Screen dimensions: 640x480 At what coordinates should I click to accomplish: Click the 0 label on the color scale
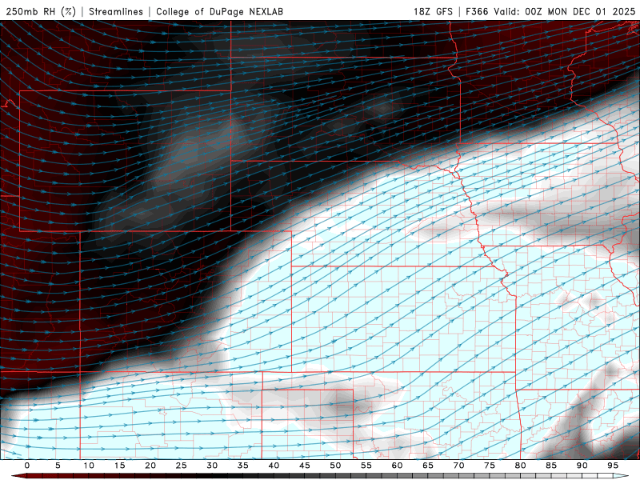coord(27,466)
